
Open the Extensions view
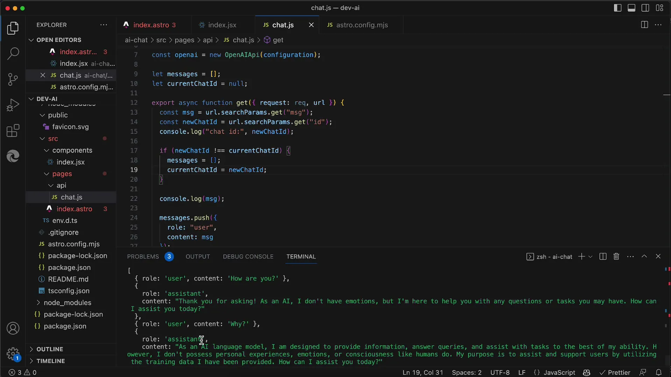[x=13, y=130]
